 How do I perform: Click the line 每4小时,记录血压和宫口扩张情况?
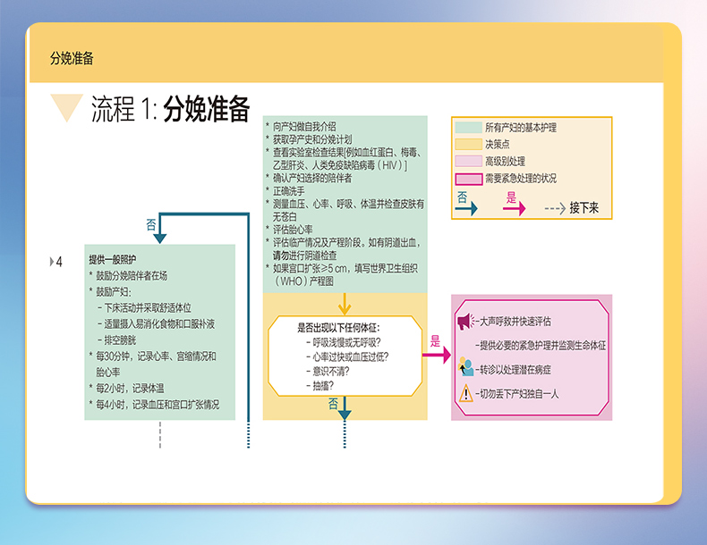point(158,404)
